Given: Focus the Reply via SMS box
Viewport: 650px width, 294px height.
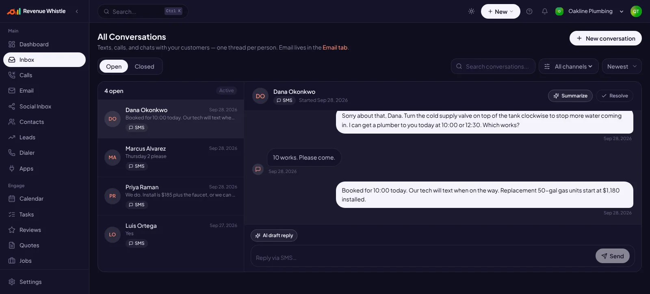Looking at the screenshot, I should pyautogui.click(x=422, y=257).
